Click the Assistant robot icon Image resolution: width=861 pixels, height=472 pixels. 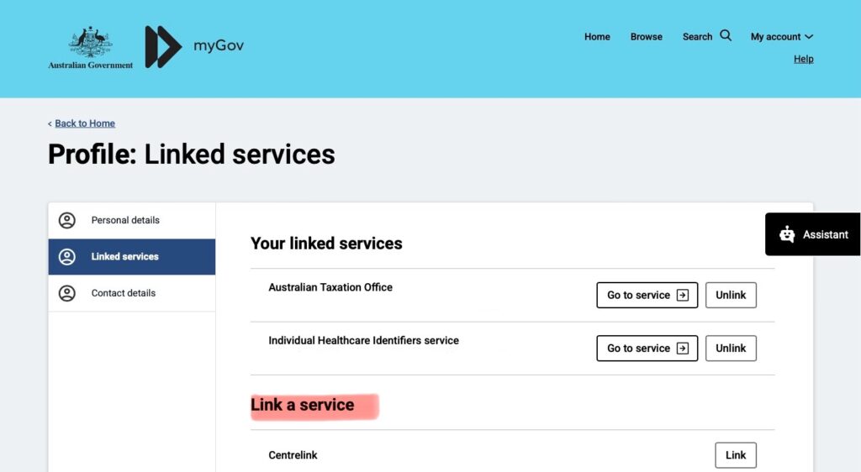pos(787,234)
